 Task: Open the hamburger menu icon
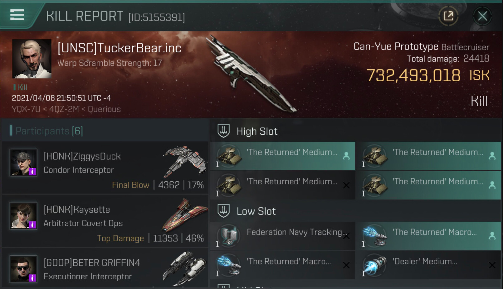click(x=17, y=15)
